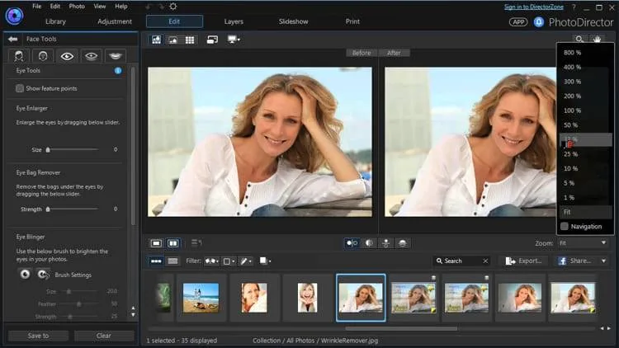Select the beach photo thumbnail in filmstrip
Viewport: 619px width, 348px height.
[201, 298]
